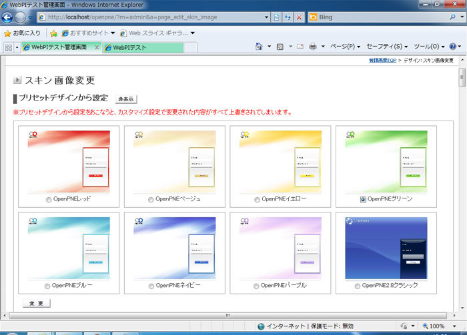Click the RSS feeds icon
The width and height of the screenshot is (467, 335).
click(x=280, y=47)
